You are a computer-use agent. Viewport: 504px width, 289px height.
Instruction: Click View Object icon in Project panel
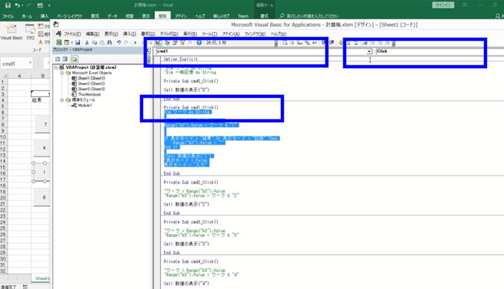[x=65, y=59]
